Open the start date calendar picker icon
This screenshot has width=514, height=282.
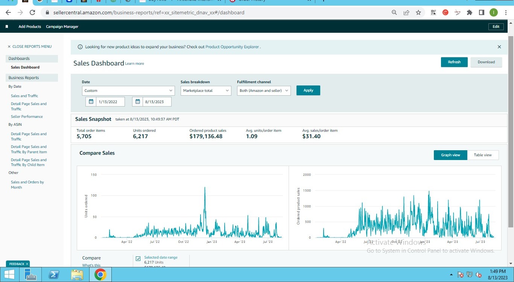pos(91,102)
